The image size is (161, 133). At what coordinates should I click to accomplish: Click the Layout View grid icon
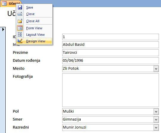click(x=20, y=35)
